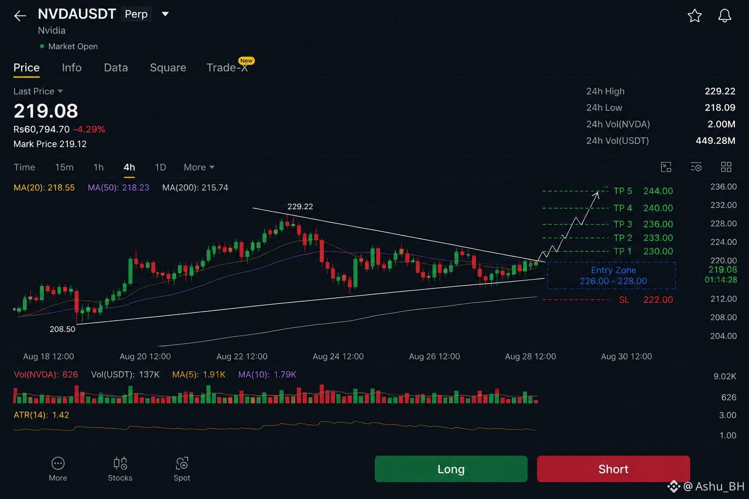Click the TP 3 236.00 level label
Viewport: 749px width, 499px height.
643,224
